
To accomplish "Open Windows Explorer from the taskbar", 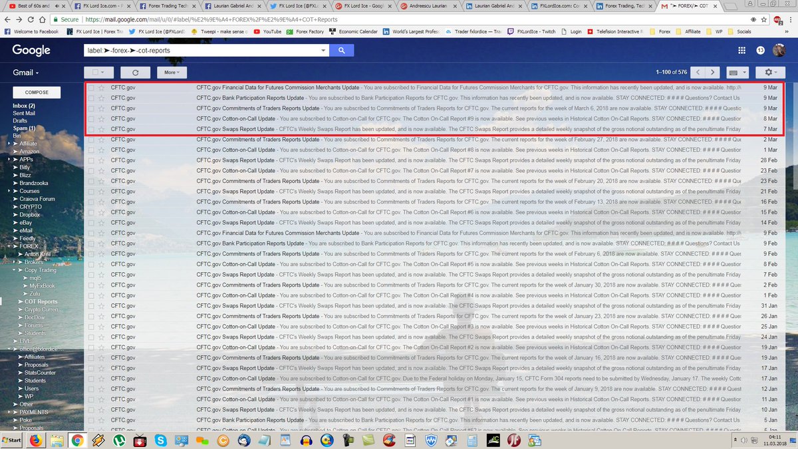I will click(57, 440).
